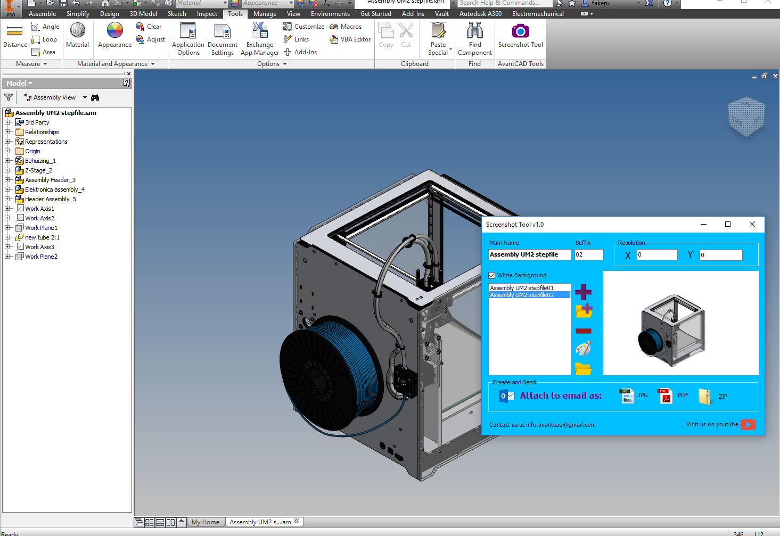Screen dimensions: 780x536
Task: Click the Main Name input field
Action: point(529,255)
